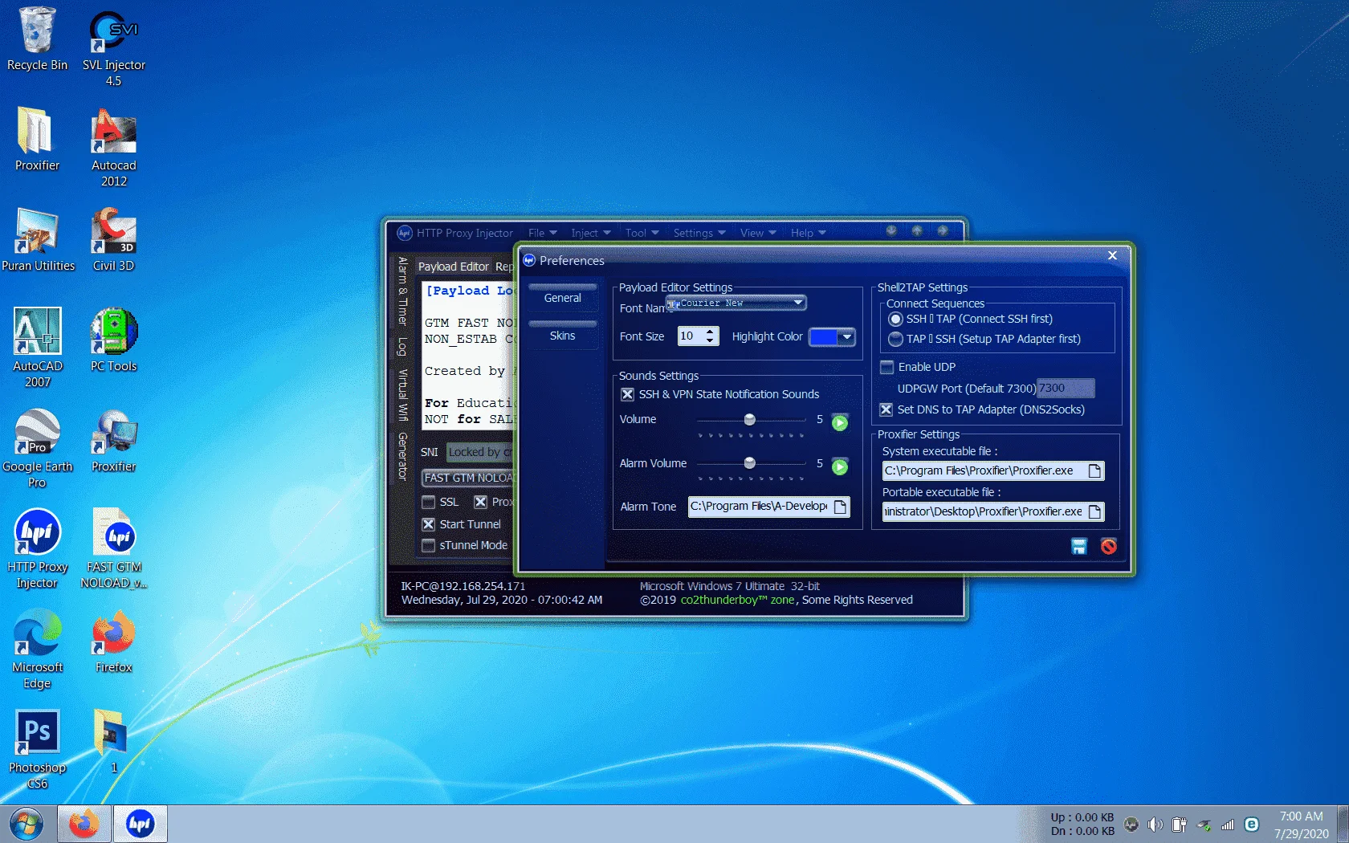
Task: Open Microsoft Edge desktop icon
Action: (37, 649)
